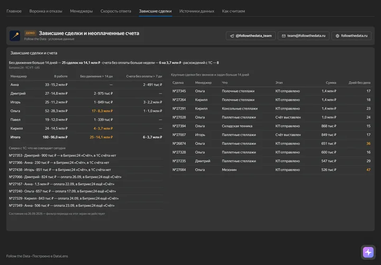Select deal №27345

(x=179, y=91)
